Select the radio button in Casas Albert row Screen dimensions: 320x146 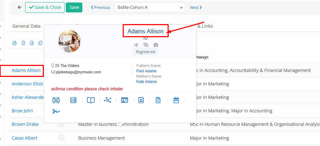coord(62,137)
